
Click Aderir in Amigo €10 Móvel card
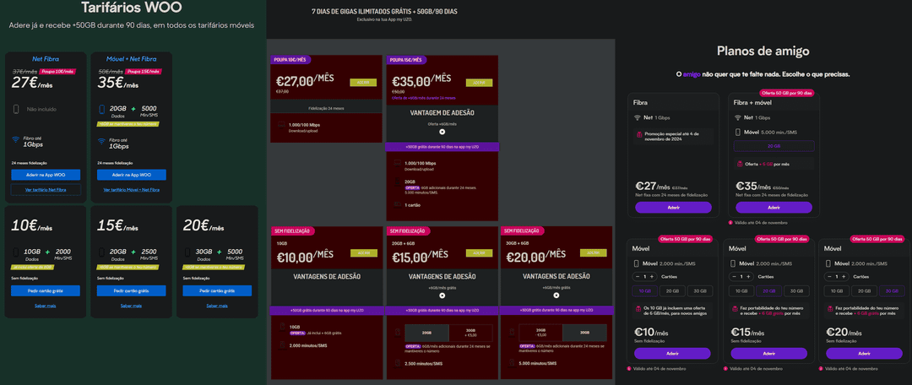coord(672,353)
